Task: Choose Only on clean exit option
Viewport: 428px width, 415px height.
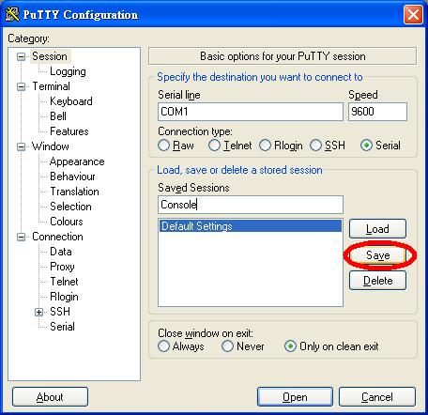Action: pos(290,346)
